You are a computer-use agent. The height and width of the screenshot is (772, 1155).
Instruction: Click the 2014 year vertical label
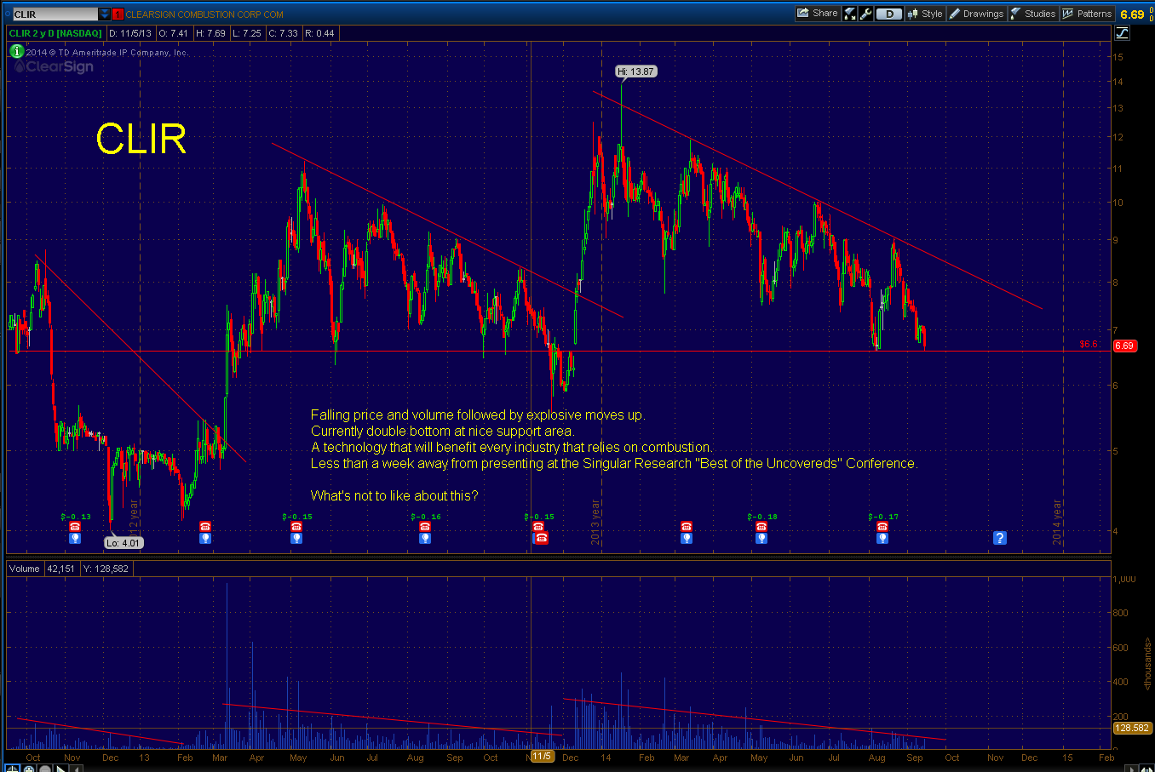pos(1056,522)
